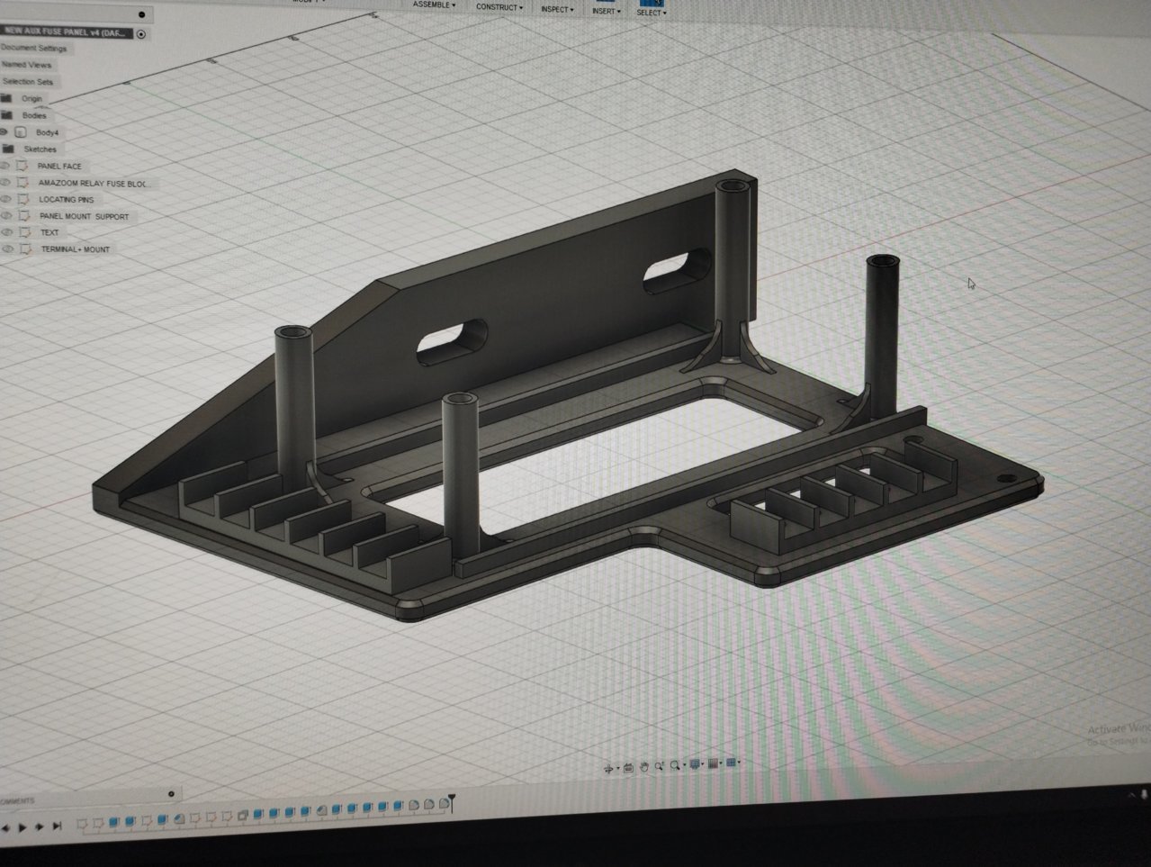
Task: Open Grid and Snaps settings in navigation bar
Action: click(x=714, y=763)
